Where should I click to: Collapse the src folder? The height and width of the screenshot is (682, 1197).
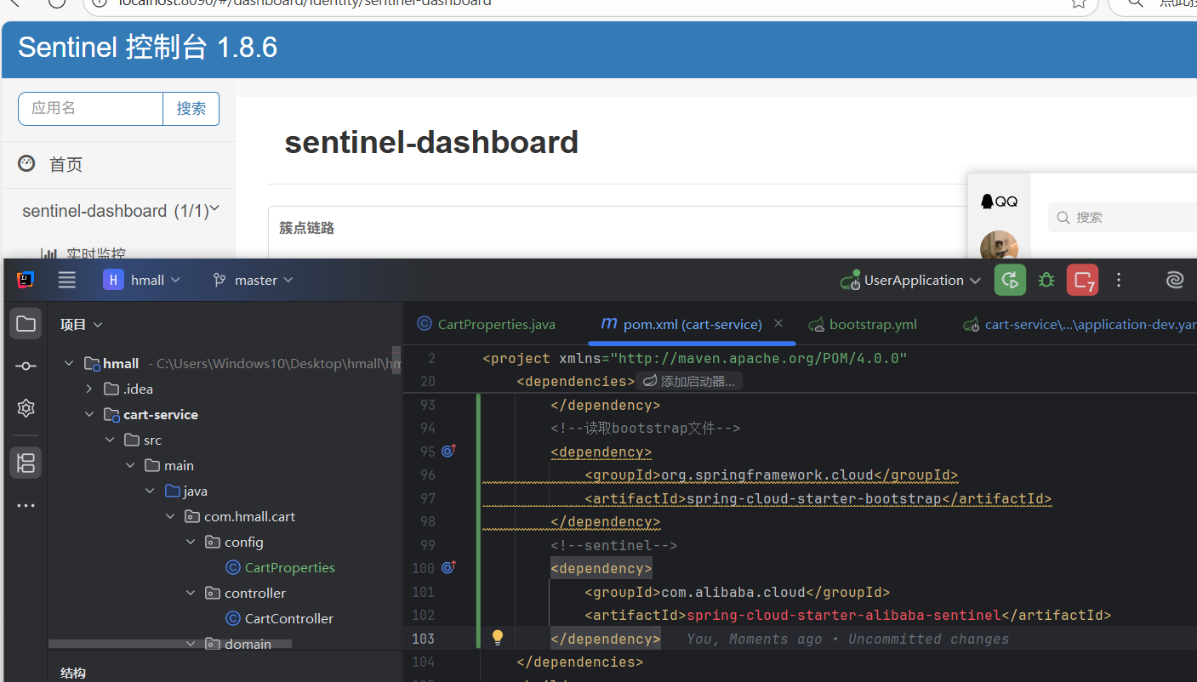[110, 440]
